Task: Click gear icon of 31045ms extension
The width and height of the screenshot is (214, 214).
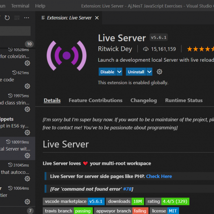Action: [x=27, y=179]
